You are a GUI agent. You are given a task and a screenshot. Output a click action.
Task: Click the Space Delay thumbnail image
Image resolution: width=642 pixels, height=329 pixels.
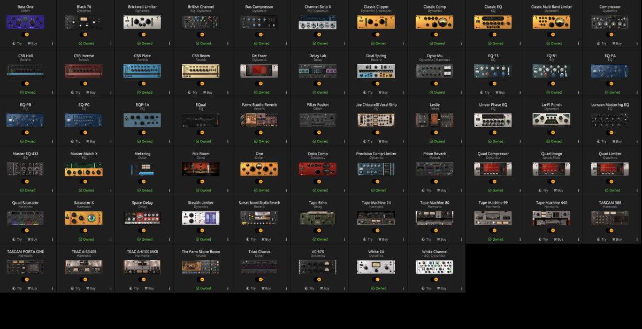coord(142,218)
